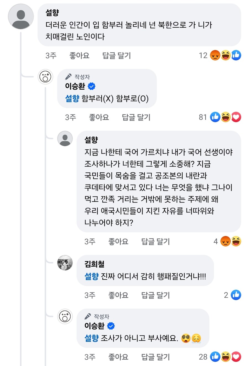Screen dimensions: 249x366
Task: Click 답글 달기 under 김희철's comment
Action: coord(155,295)
